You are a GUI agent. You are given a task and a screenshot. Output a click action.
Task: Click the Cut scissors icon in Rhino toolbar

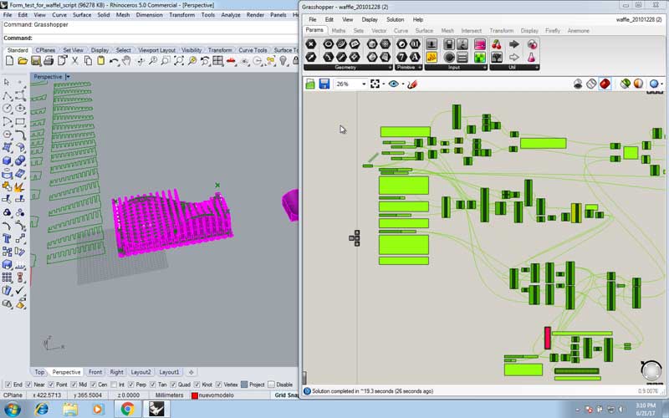click(x=74, y=61)
